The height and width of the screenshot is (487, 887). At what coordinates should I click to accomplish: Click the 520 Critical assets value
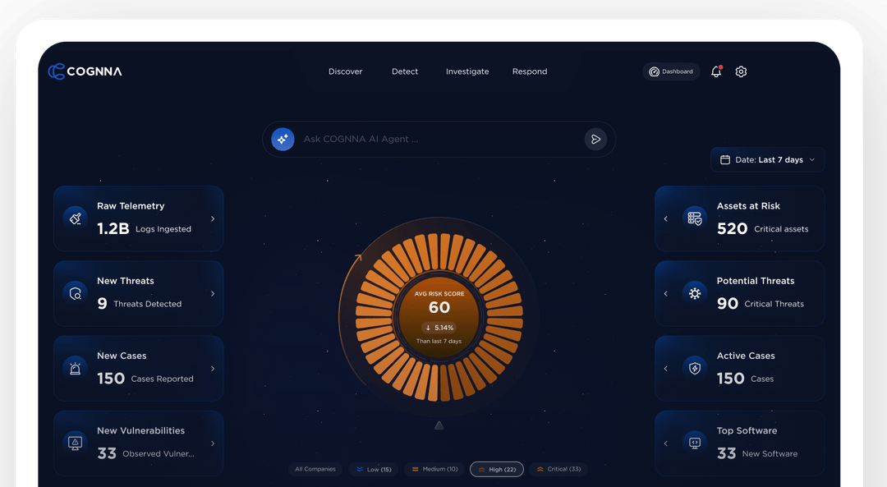tap(762, 228)
